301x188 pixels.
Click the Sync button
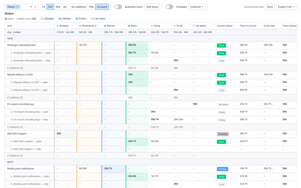[x=270, y=7]
